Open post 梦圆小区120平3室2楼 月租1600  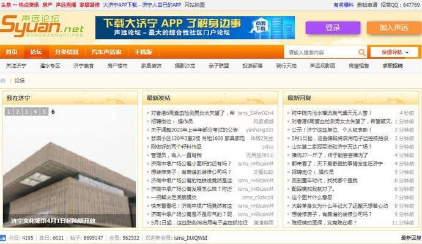(198, 138)
